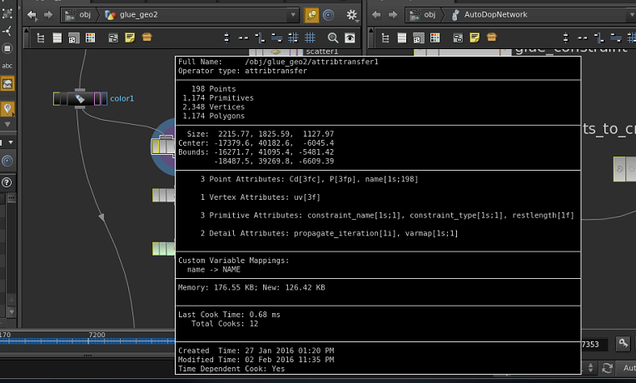Viewport: 636px width, 383px height.
Task: Add sticky note in AutoDopNetwork pane
Action: [x=475, y=37]
